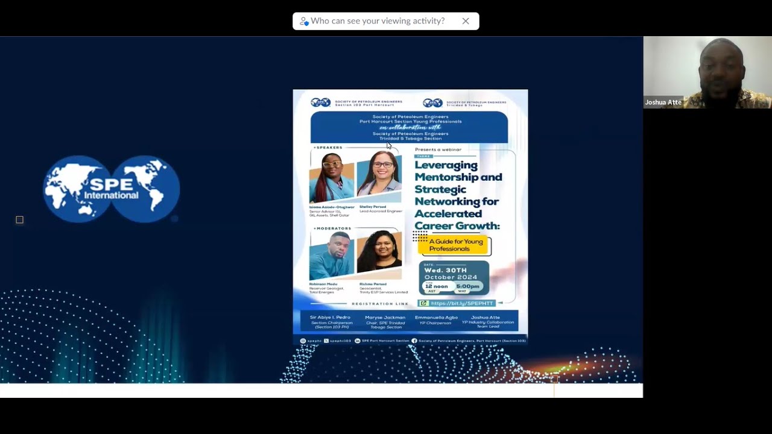This screenshot has height=434, width=772.
Task: Click the link icon beside the bit.ly URL
Action: [424, 303]
